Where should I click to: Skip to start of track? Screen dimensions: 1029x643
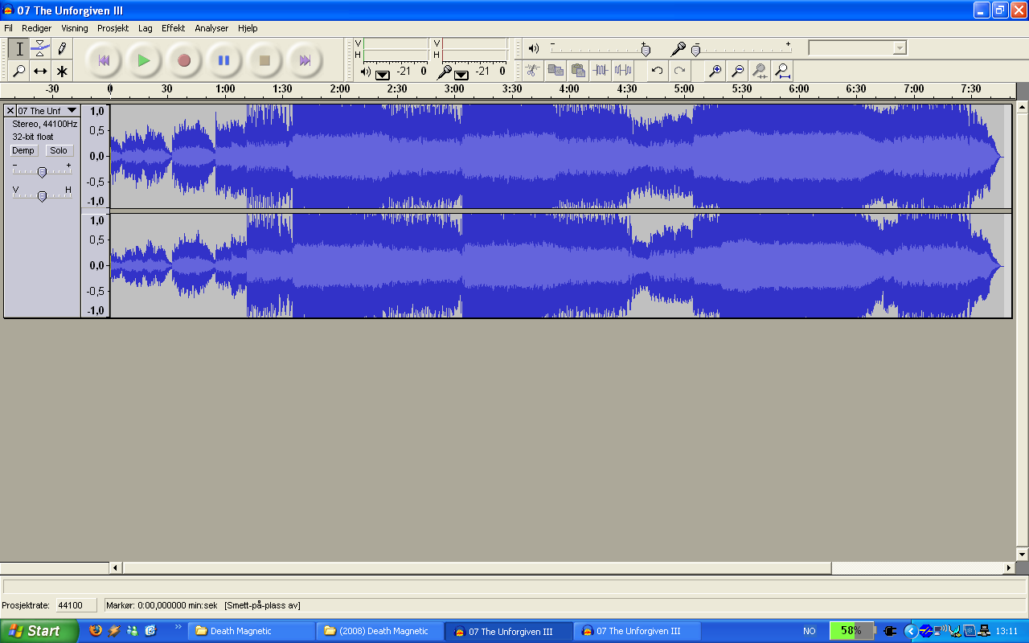coord(104,60)
